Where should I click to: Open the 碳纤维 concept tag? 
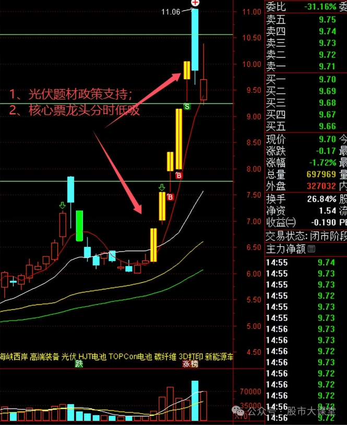point(165,357)
